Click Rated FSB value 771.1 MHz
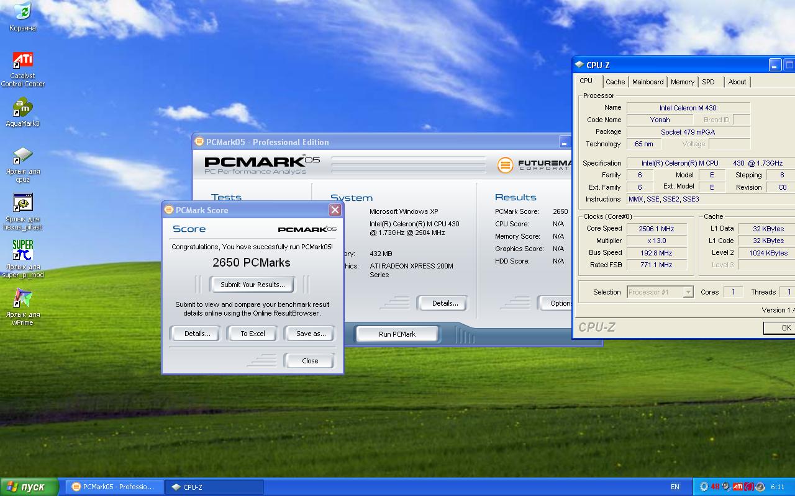Viewport: 795px width, 496px height. (656, 265)
